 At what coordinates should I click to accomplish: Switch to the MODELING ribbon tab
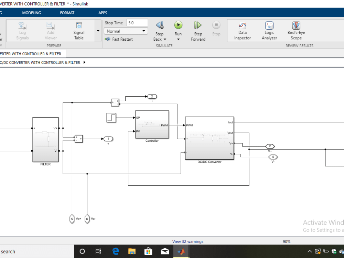click(x=31, y=13)
